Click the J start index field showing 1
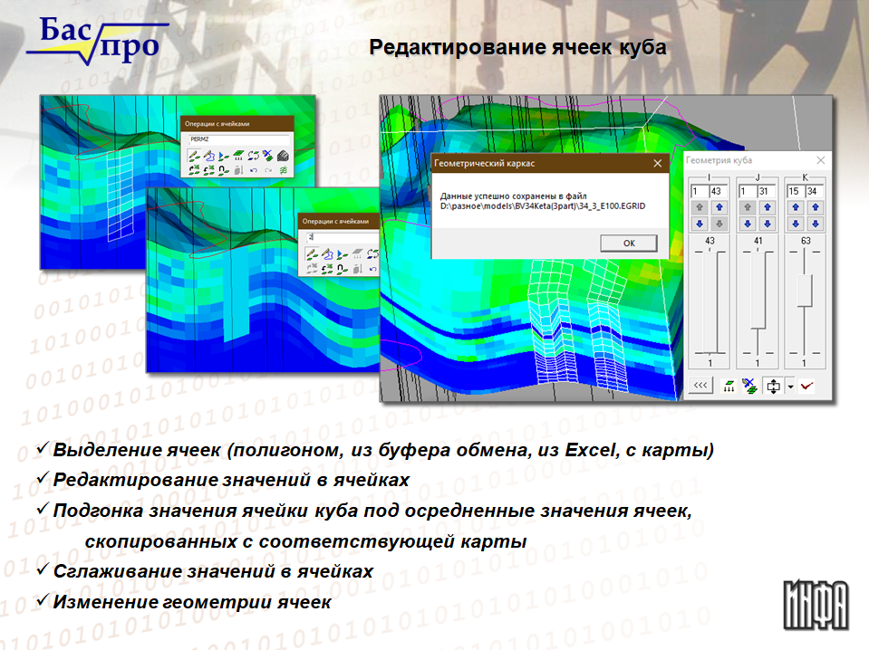The image size is (869, 650). [747, 191]
